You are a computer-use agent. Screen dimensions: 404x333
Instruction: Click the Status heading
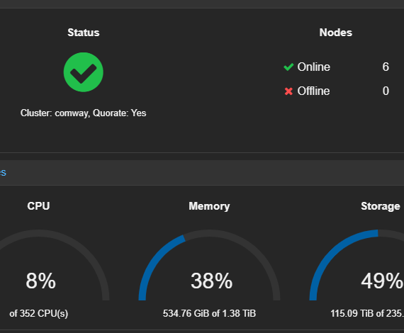tap(83, 33)
